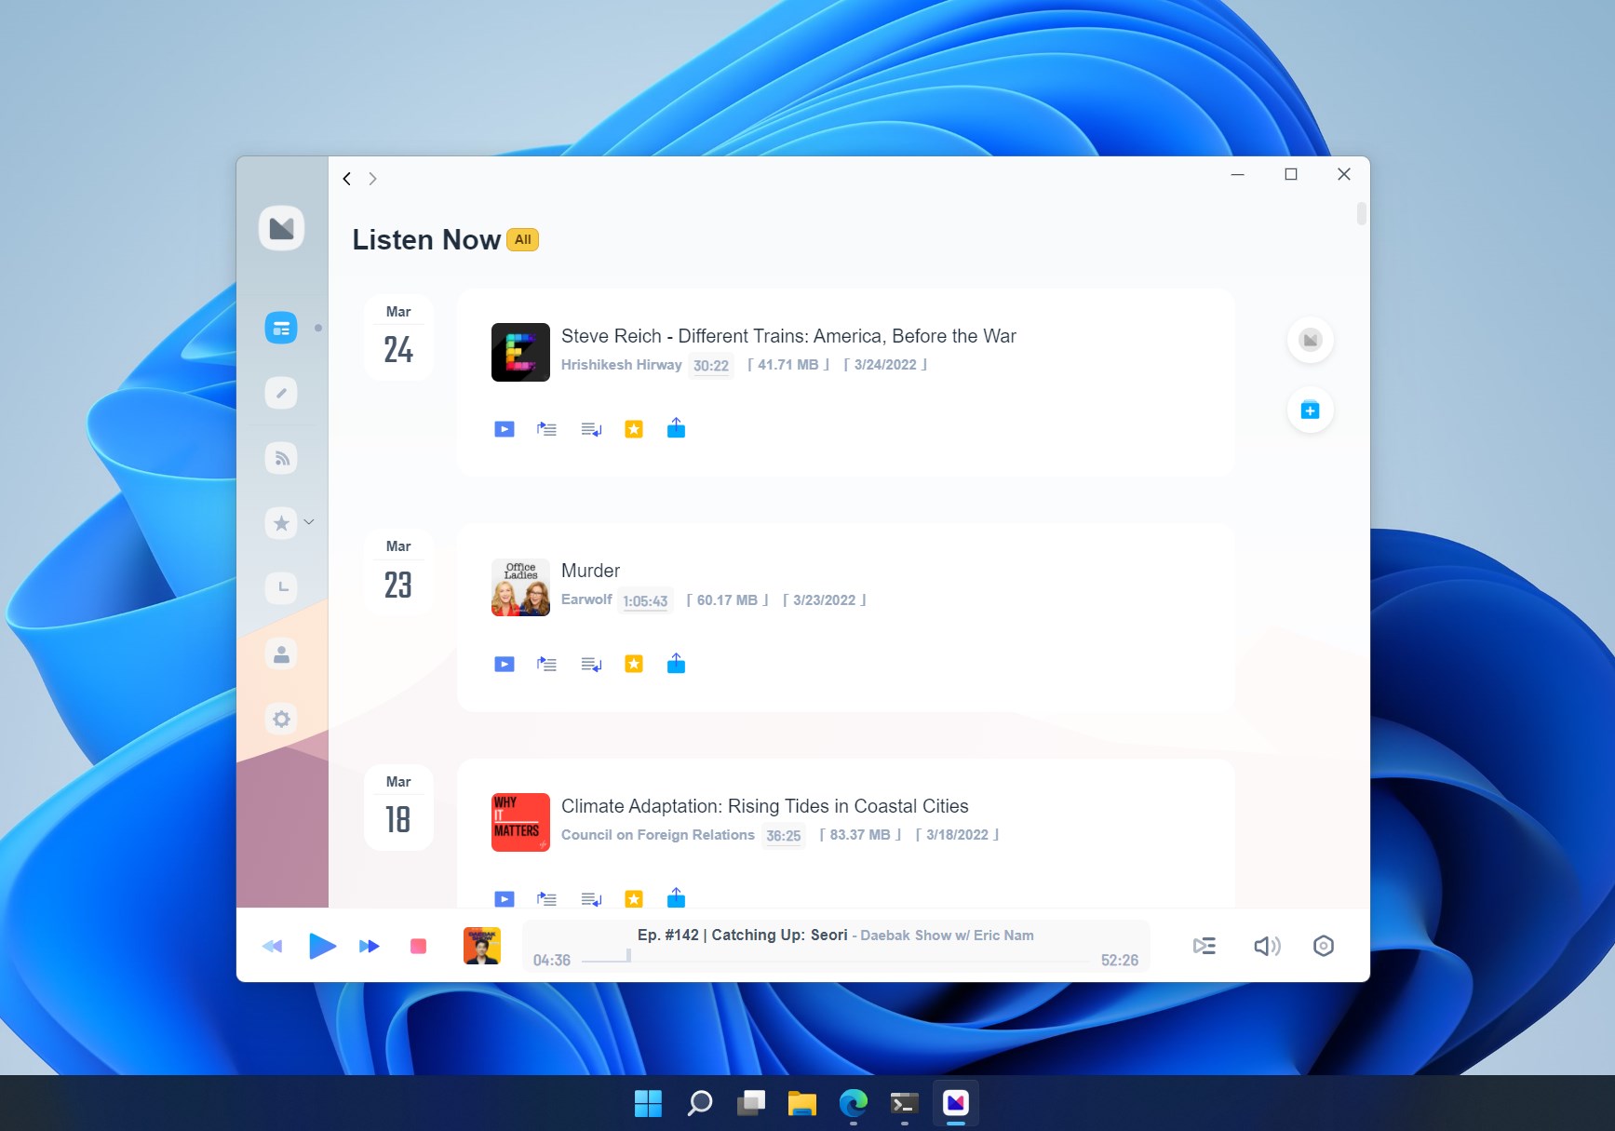This screenshot has width=1615, height=1131.
Task: Open the Subscriptions RSS section in the sidebar
Action: pyautogui.click(x=281, y=458)
